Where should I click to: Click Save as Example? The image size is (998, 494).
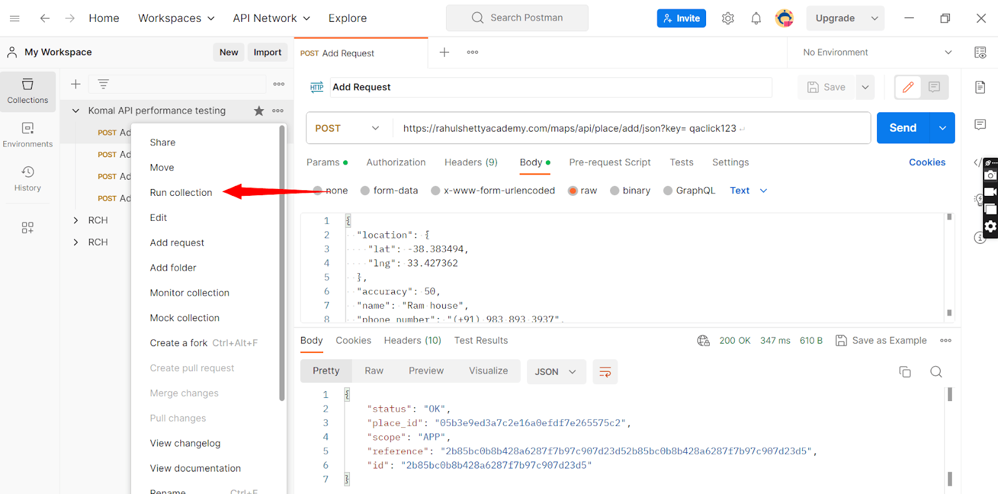881,341
